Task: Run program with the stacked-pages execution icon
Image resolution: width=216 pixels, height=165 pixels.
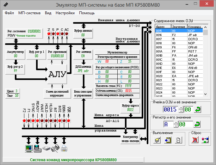Action: click(157, 140)
